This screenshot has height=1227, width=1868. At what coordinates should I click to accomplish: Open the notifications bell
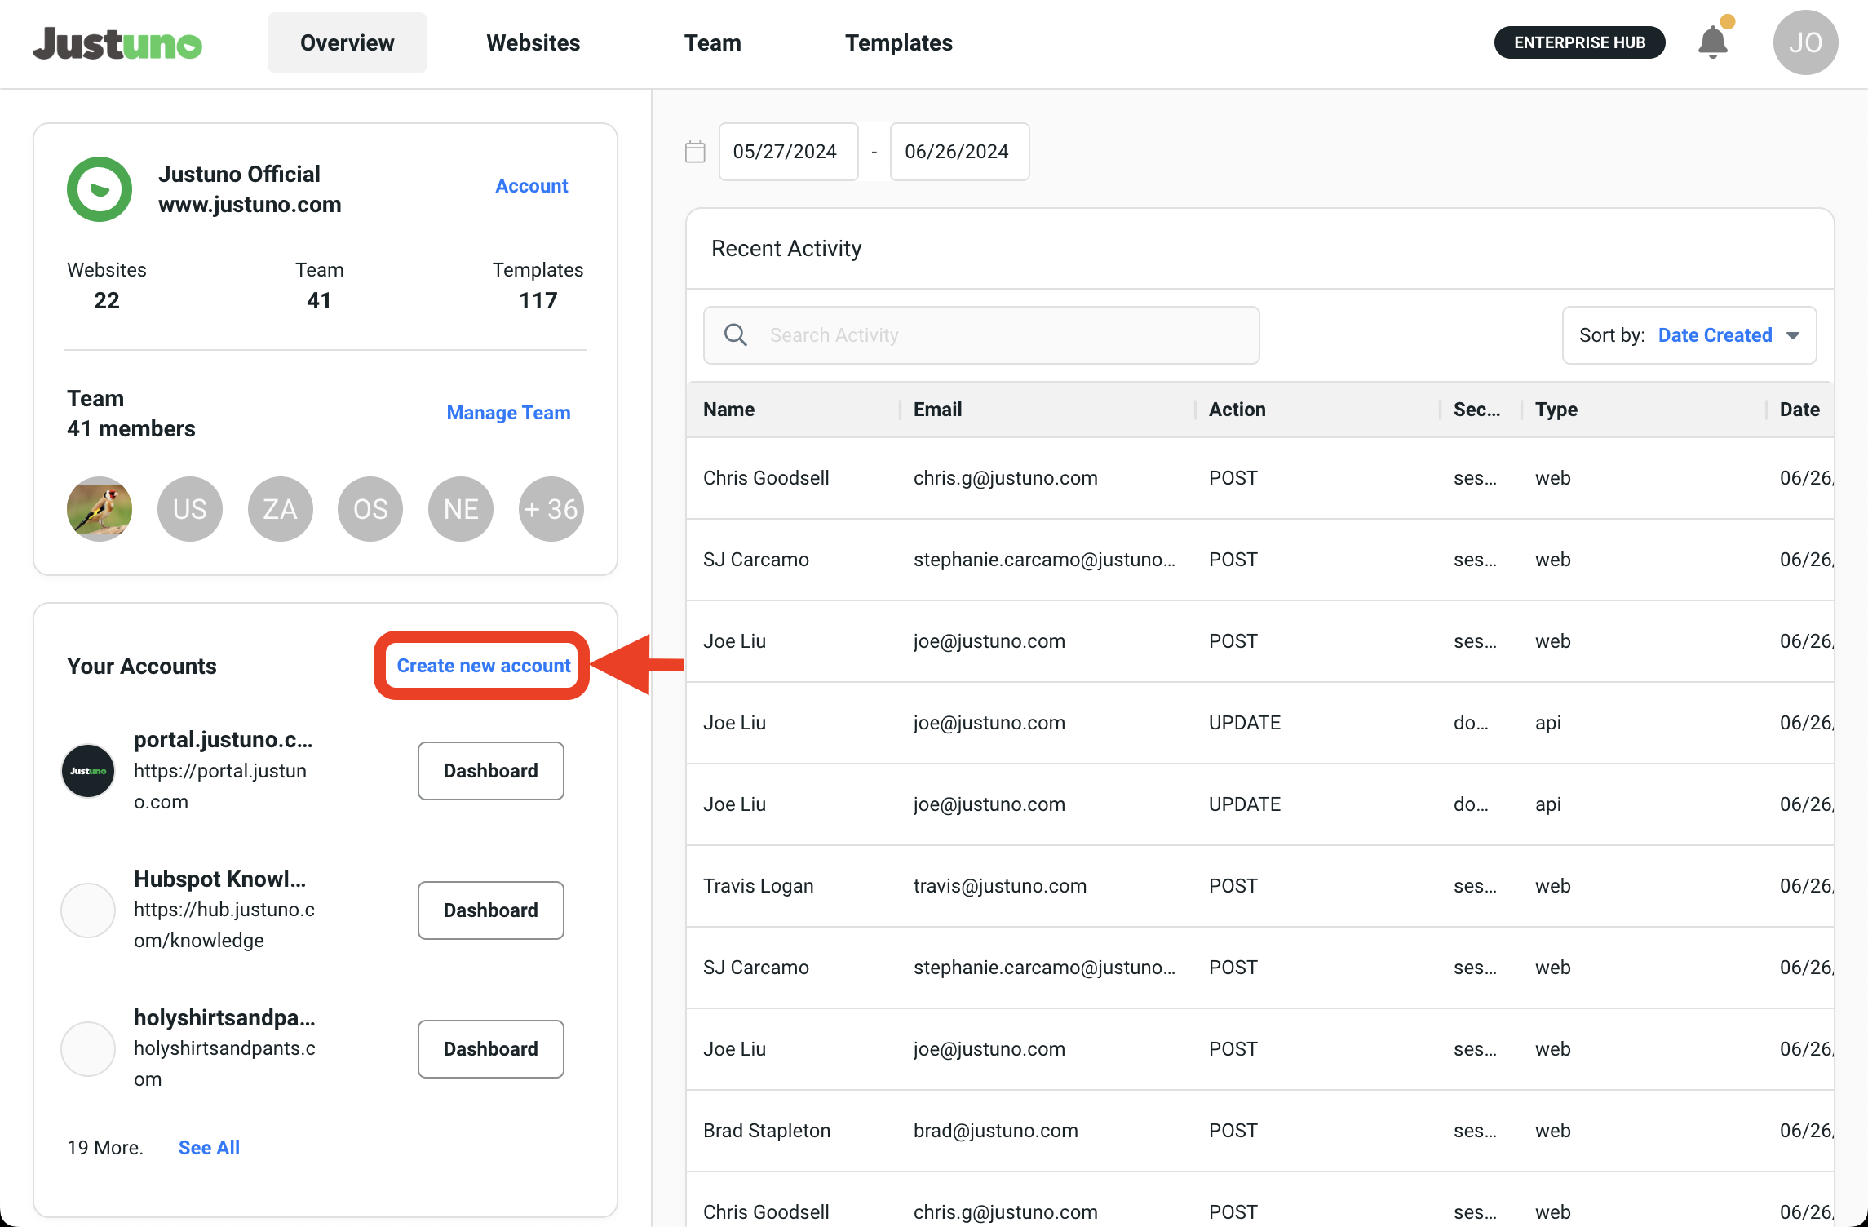pyautogui.click(x=1712, y=42)
